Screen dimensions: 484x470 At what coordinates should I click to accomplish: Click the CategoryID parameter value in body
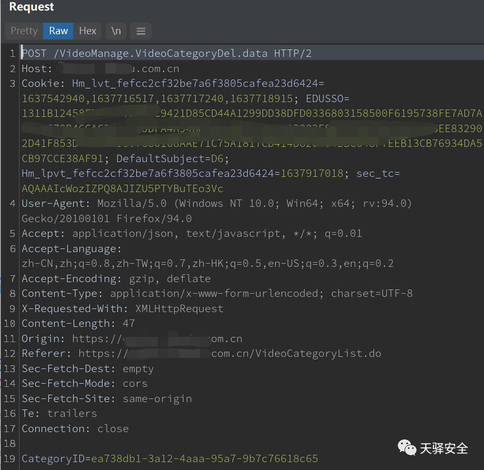(x=204, y=458)
